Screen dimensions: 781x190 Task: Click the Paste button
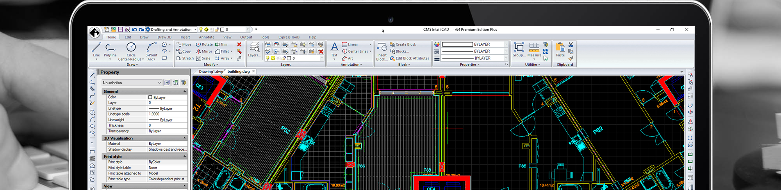tap(560, 49)
